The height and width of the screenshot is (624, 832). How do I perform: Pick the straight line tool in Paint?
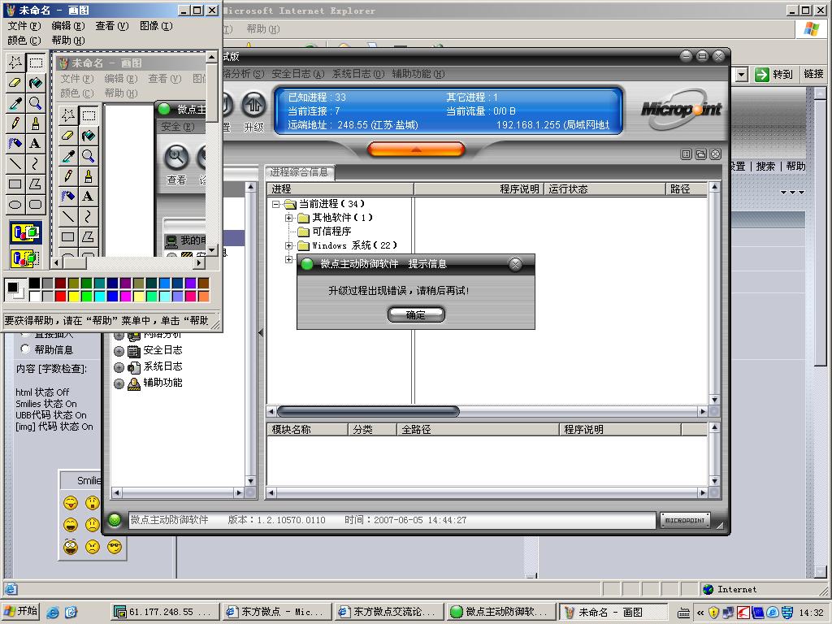(15, 163)
